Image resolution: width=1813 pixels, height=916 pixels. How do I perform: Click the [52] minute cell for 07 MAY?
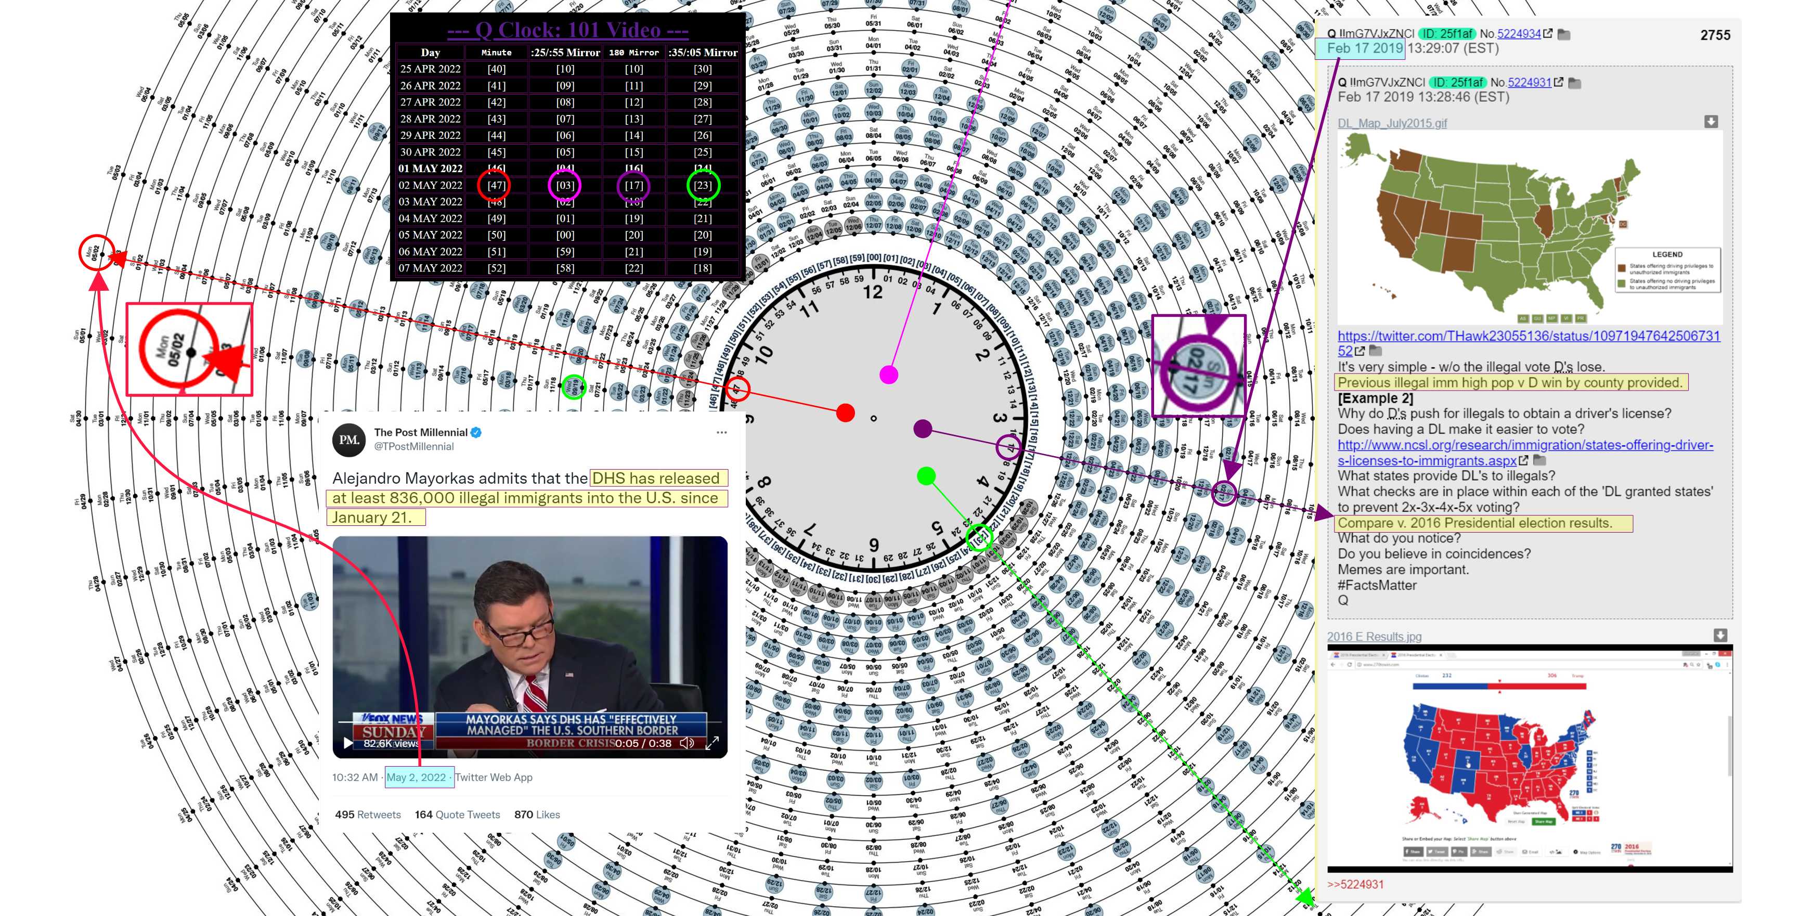click(x=496, y=268)
